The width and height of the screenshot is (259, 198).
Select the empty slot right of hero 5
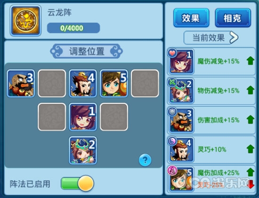145,83
